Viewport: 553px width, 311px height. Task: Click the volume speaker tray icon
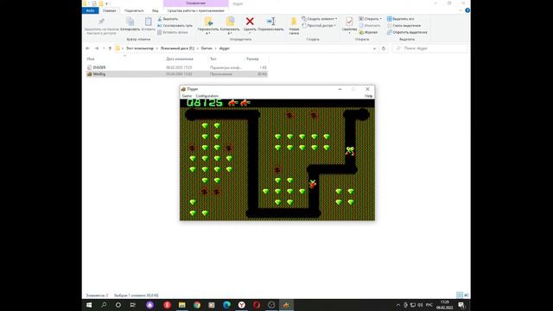tap(420, 305)
